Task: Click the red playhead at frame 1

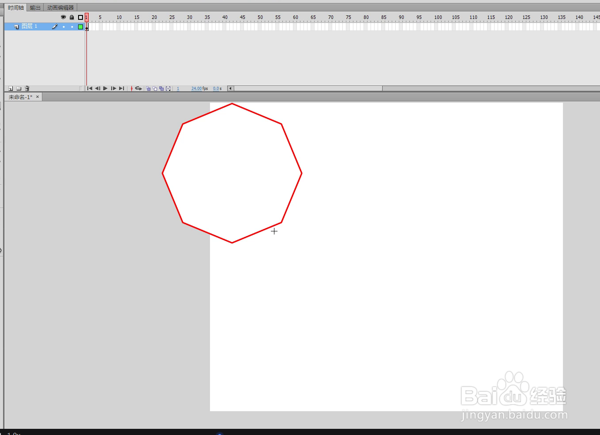Action: point(86,17)
